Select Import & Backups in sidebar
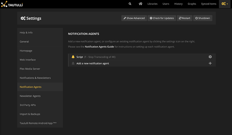This screenshot has height=135, width=232. point(40,114)
